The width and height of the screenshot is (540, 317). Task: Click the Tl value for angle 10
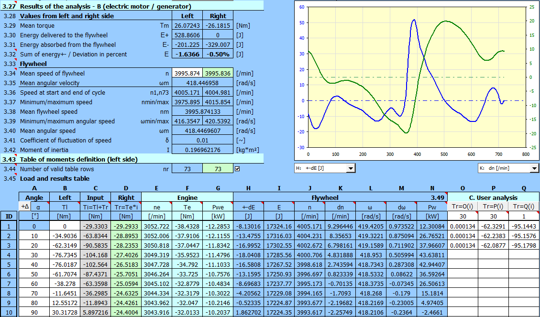pos(64,235)
